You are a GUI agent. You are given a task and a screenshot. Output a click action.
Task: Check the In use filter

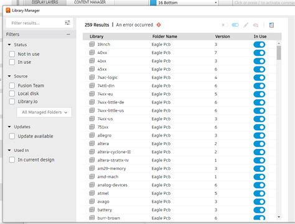12,62
